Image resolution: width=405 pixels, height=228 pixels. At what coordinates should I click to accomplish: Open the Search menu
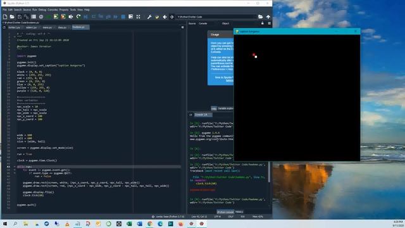point(18,10)
